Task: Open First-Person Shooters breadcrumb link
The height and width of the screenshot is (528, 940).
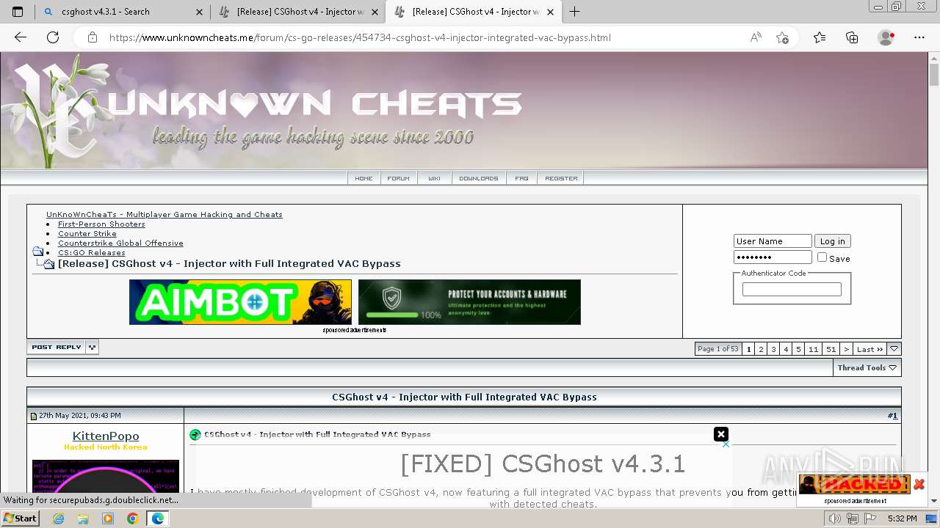Action: (x=101, y=224)
